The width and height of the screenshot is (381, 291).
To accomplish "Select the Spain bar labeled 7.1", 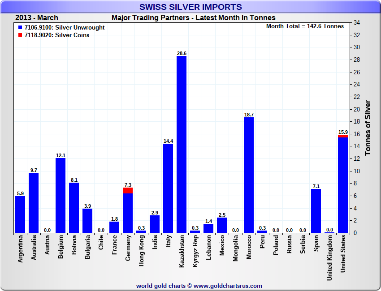I will pyautogui.click(x=316, y=211).
